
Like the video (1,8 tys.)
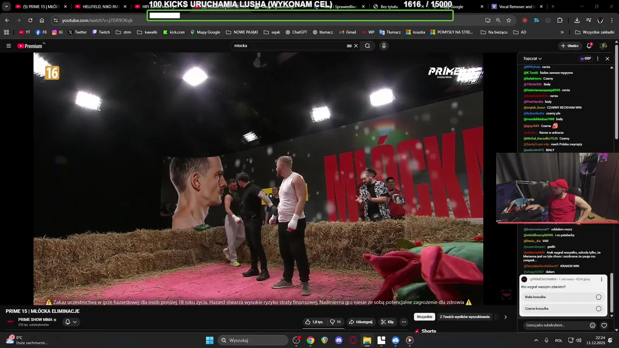[314, 322]
